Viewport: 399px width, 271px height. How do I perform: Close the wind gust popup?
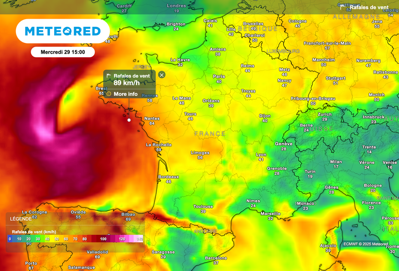[162, 75]
